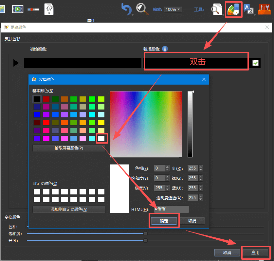The width and height of the screenshot is (274, 261).
Task: Click the color palette skin tool icon
Action: 234,10
